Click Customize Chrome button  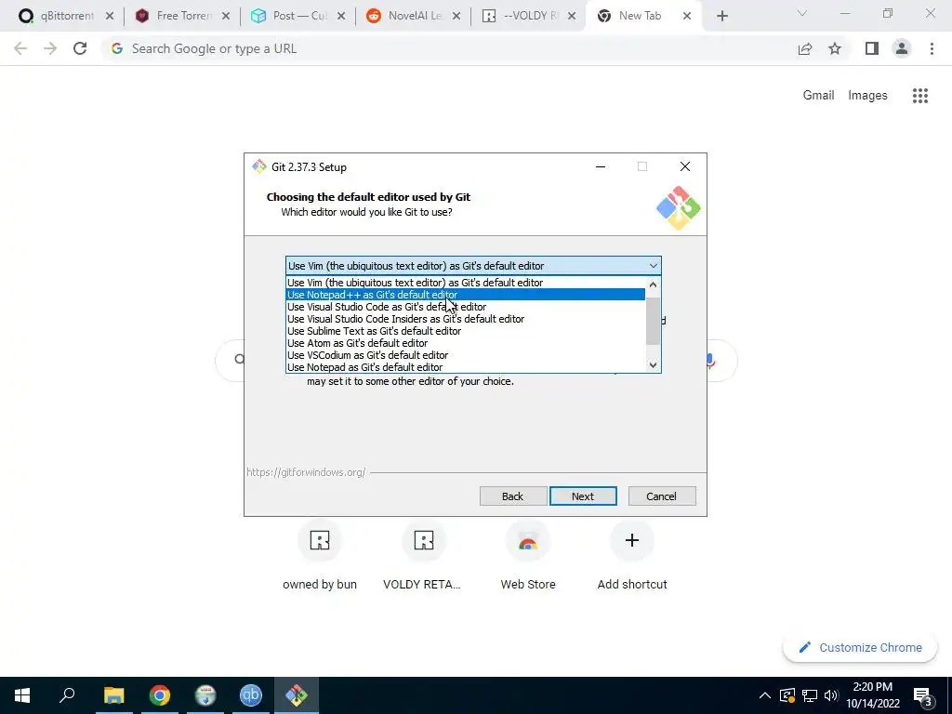point(860,647)
